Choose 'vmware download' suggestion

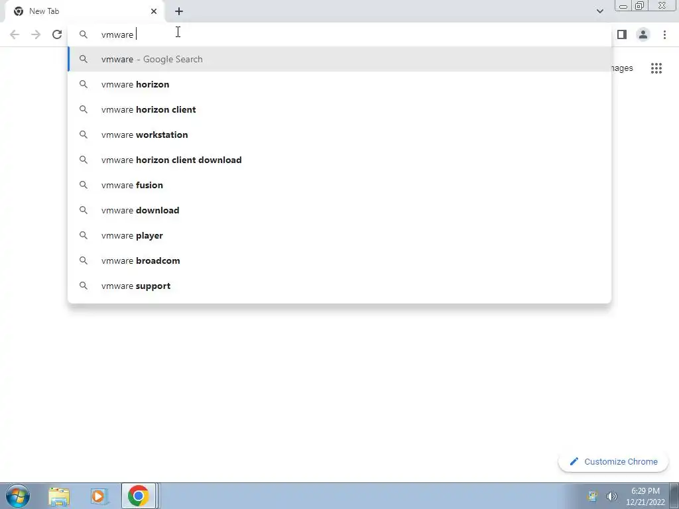pyautogui.click(x=339, y=210)
